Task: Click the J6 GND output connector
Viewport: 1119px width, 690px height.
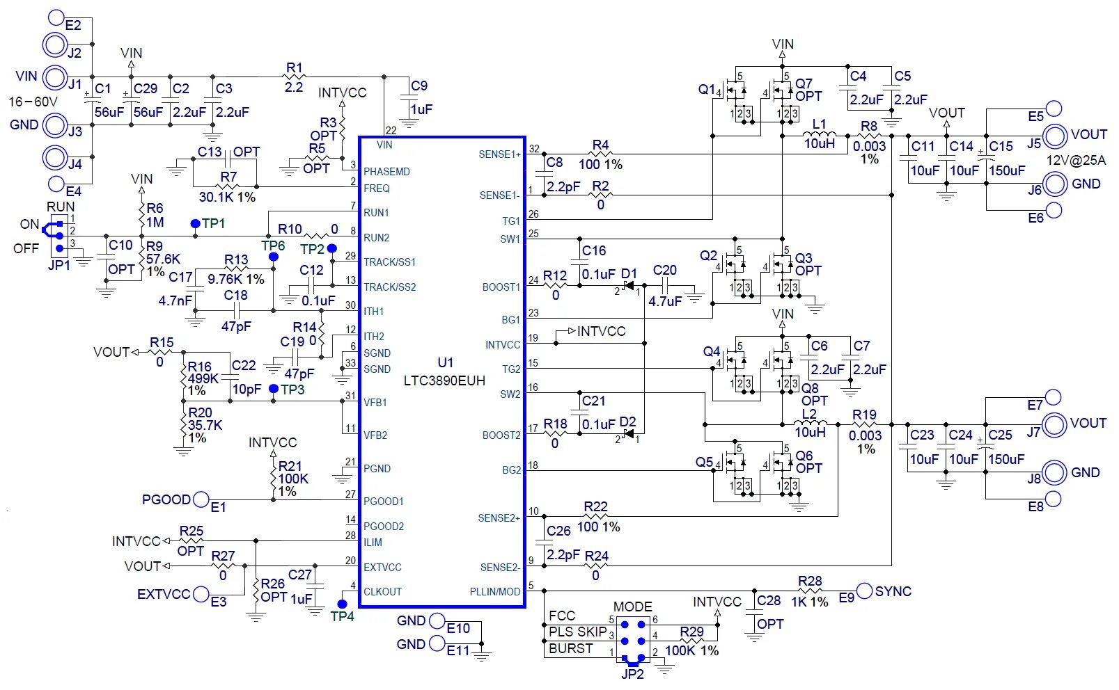Action: (1055, 184)
